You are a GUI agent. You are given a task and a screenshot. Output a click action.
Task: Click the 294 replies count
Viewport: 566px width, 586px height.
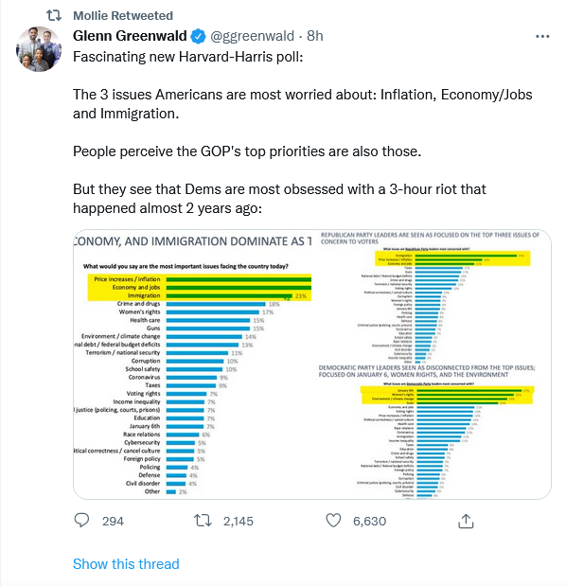[x=113, y=521]
